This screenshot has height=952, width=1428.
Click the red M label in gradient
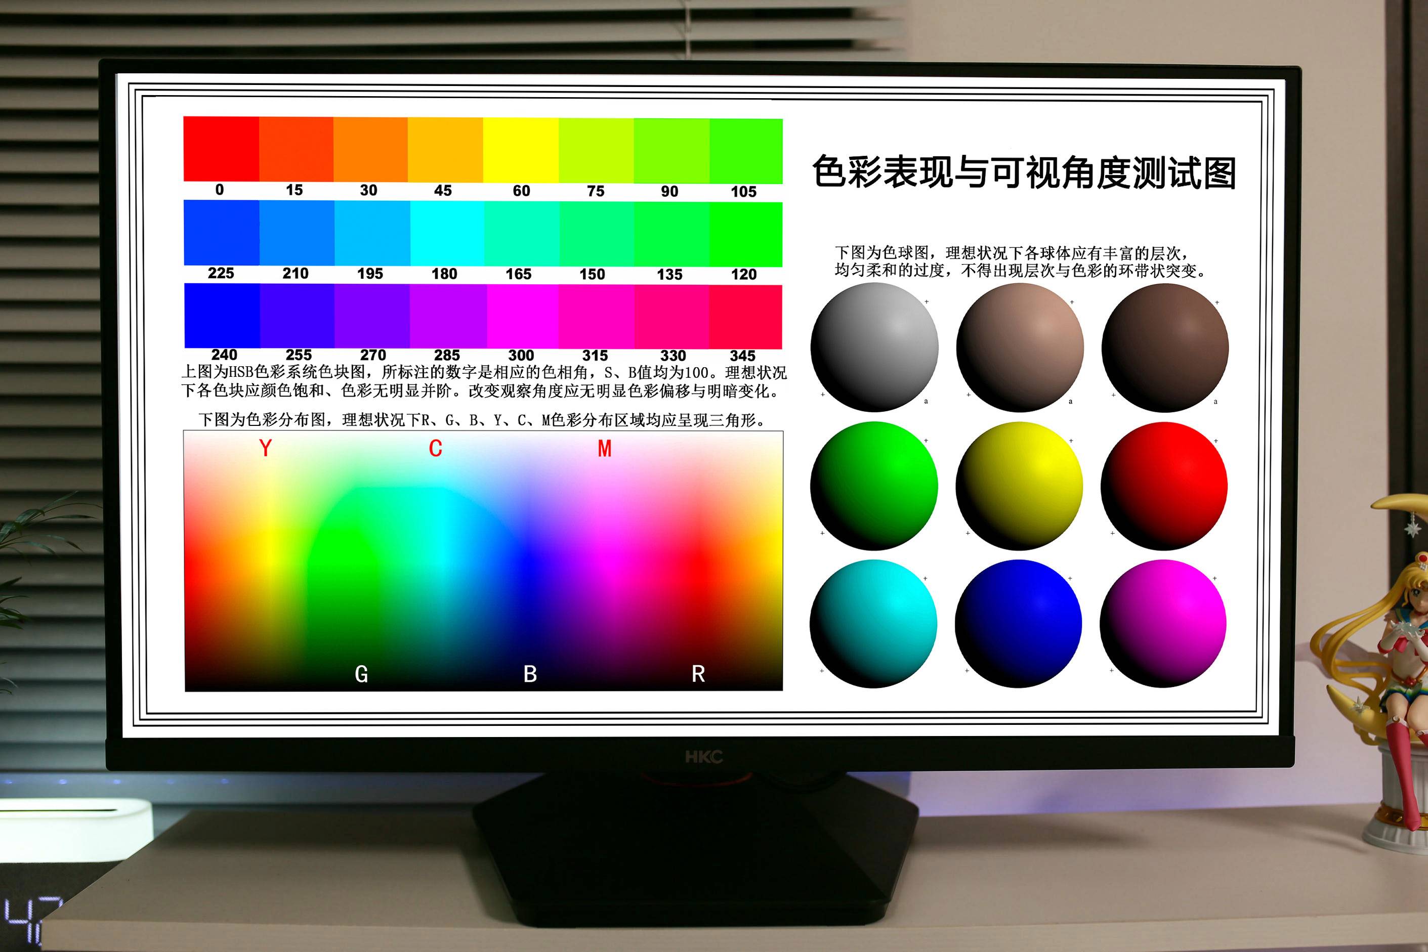click(x=604, y=449)
